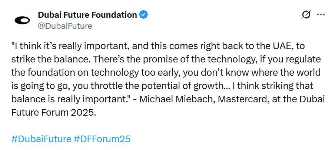Open the #DubaiFuture hashtag
Image resolution: width=335 pixels, height=150 pixels.
[x=41, y=139]
